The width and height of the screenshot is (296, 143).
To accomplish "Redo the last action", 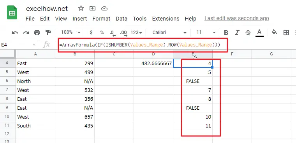I will (x=26, y=33).
